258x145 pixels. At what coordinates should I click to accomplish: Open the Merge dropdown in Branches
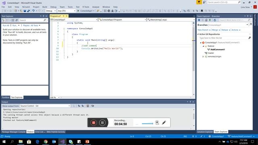[216, 30]
